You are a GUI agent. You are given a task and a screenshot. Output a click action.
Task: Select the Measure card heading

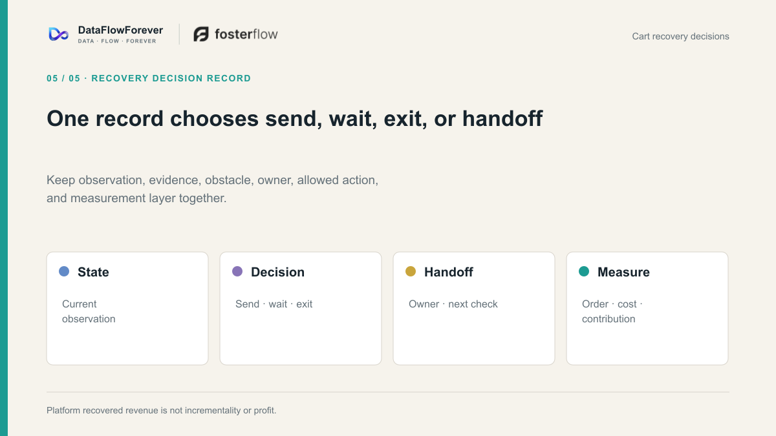(x=623, y=272)
